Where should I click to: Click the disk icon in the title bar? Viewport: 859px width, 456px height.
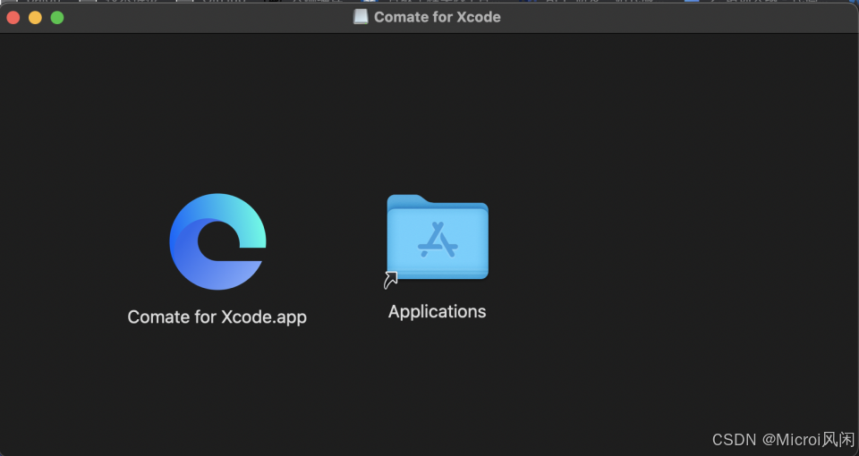[361, 17]
